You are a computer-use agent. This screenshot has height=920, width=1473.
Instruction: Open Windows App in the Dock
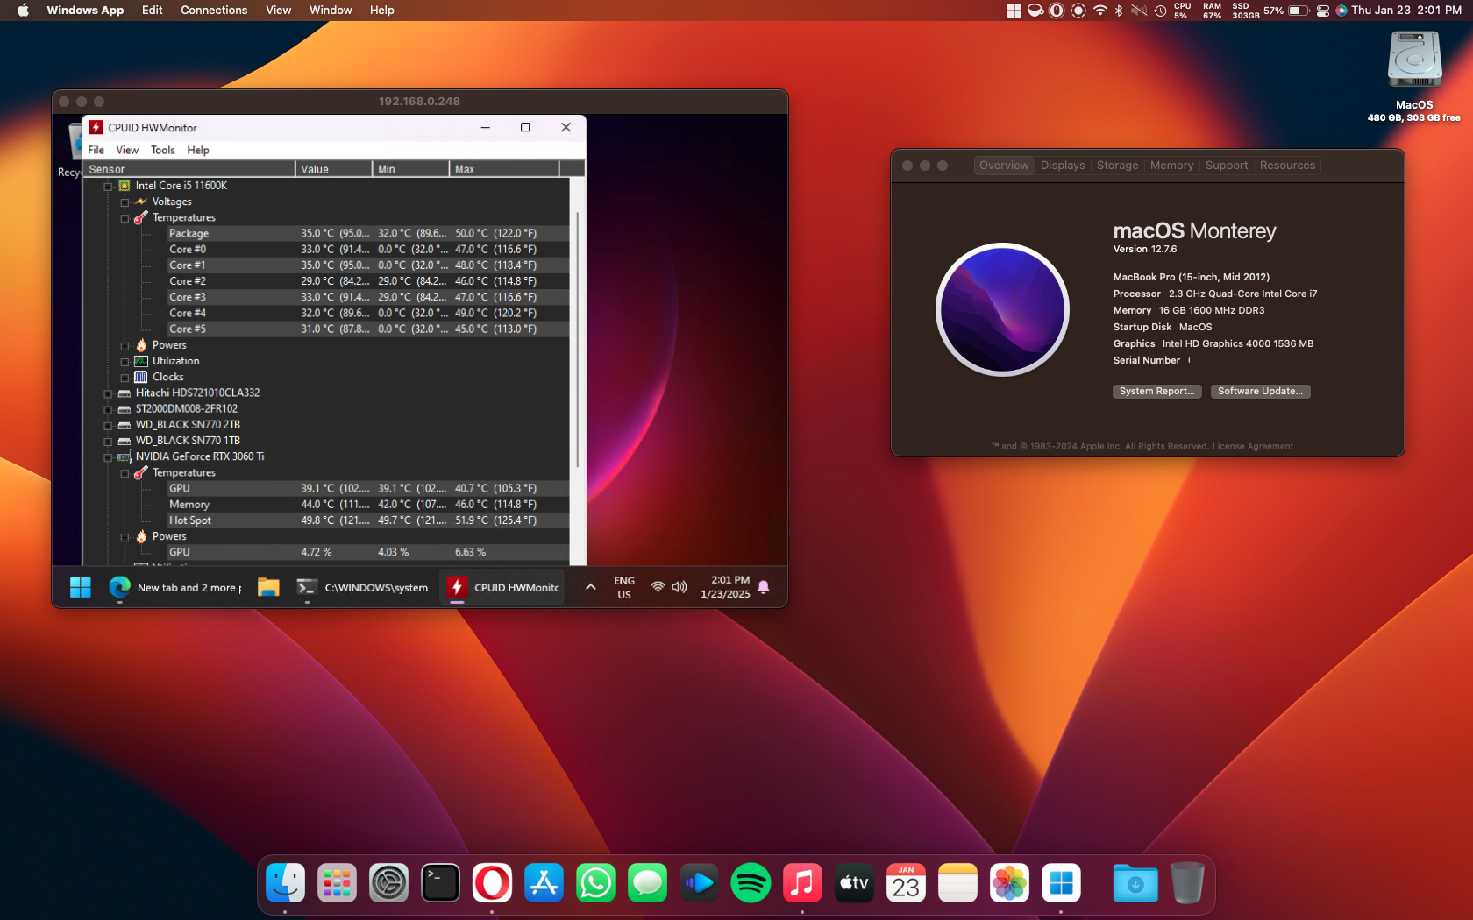click(1061, 883)
